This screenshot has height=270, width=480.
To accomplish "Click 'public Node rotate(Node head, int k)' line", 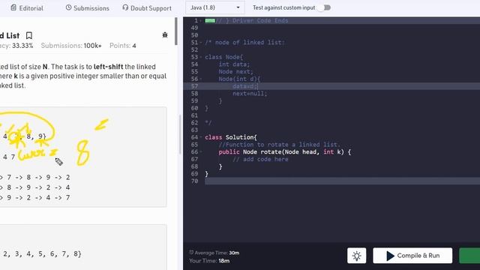I will [285, 151].
